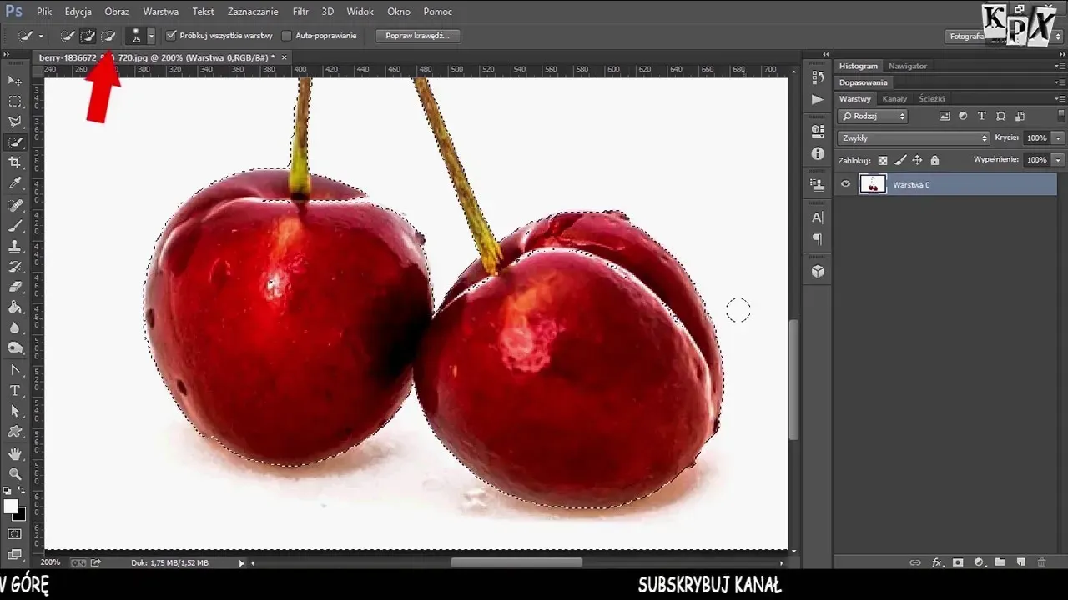Select the Type tool in toolbox

click(x=15, y=390)
